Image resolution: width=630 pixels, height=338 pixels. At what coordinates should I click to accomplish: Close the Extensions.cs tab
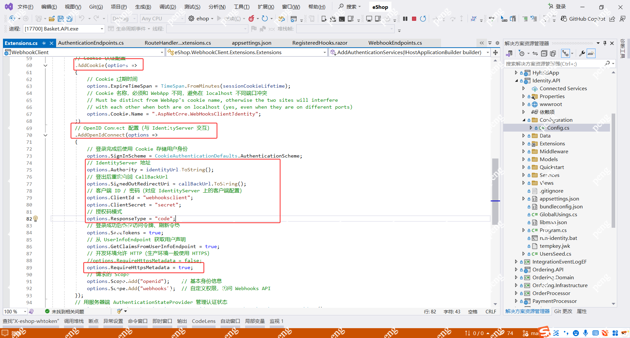click(52, 43)
